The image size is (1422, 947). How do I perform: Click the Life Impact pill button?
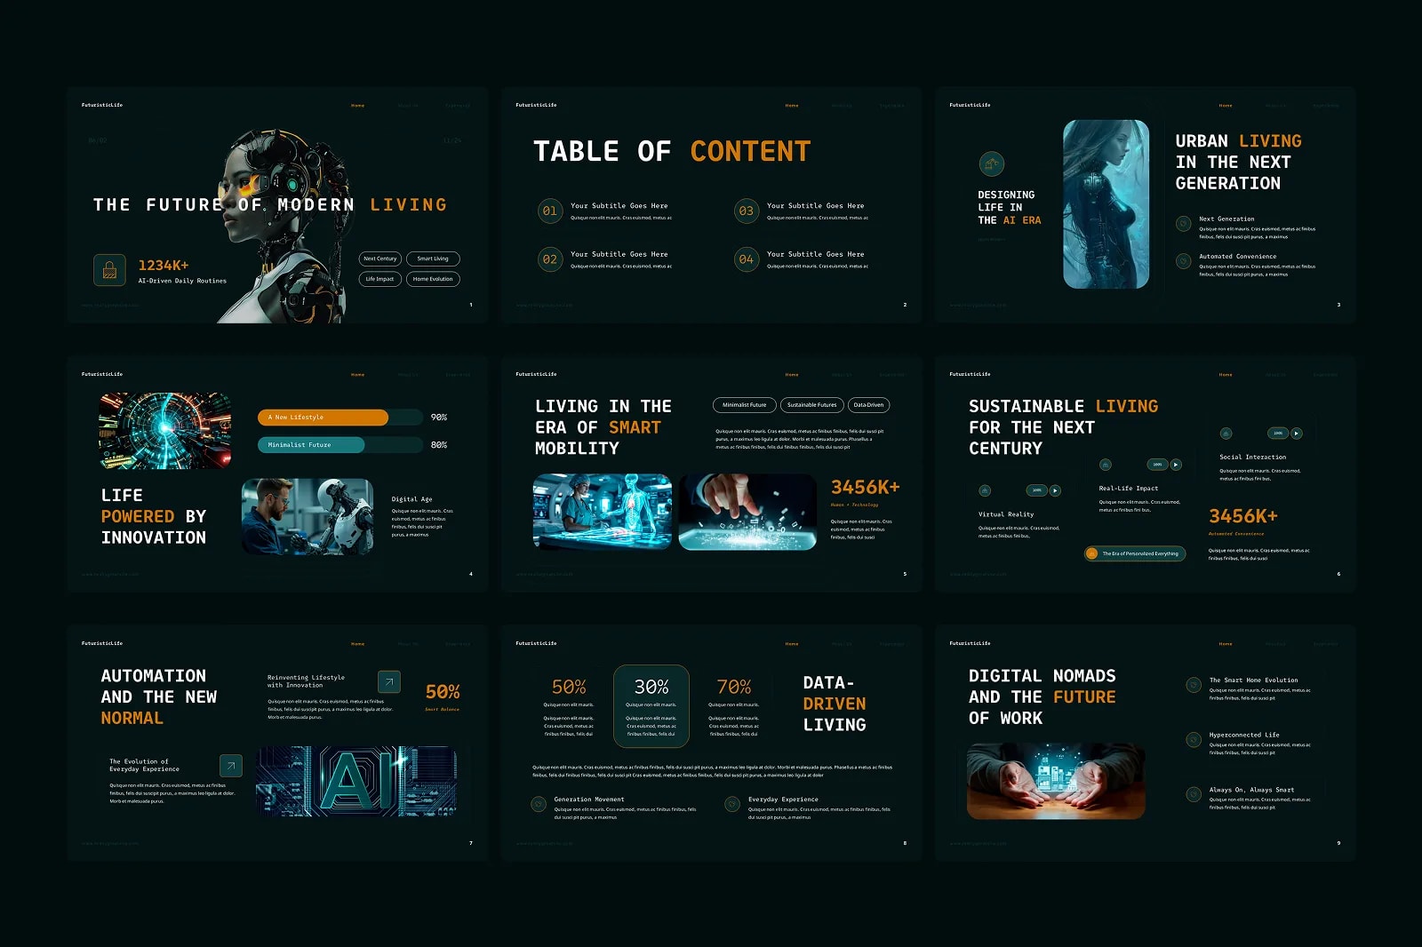[380, 279]
